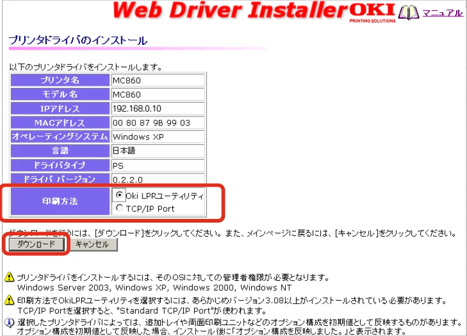The height and width of the screenshot is (336, 467).
Task: Select the TCP/IP Port radio button
Action: [119, 207]
